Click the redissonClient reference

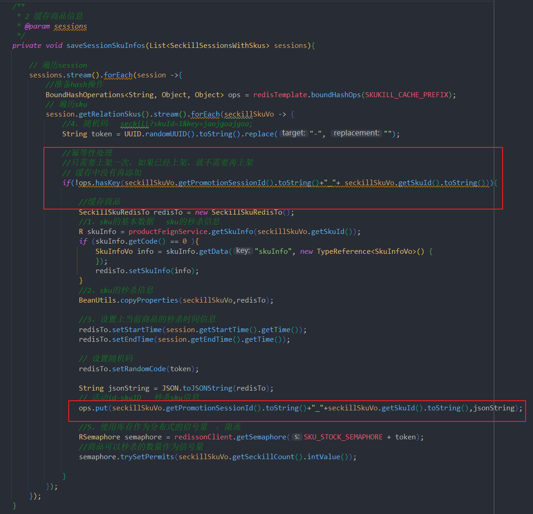(x=203, y=437)
